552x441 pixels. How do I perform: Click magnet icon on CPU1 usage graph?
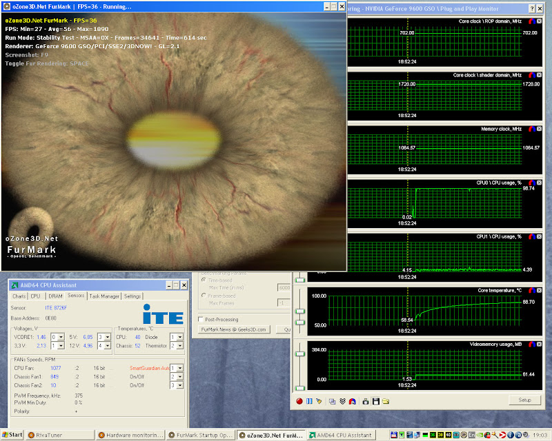pos(532,236)
